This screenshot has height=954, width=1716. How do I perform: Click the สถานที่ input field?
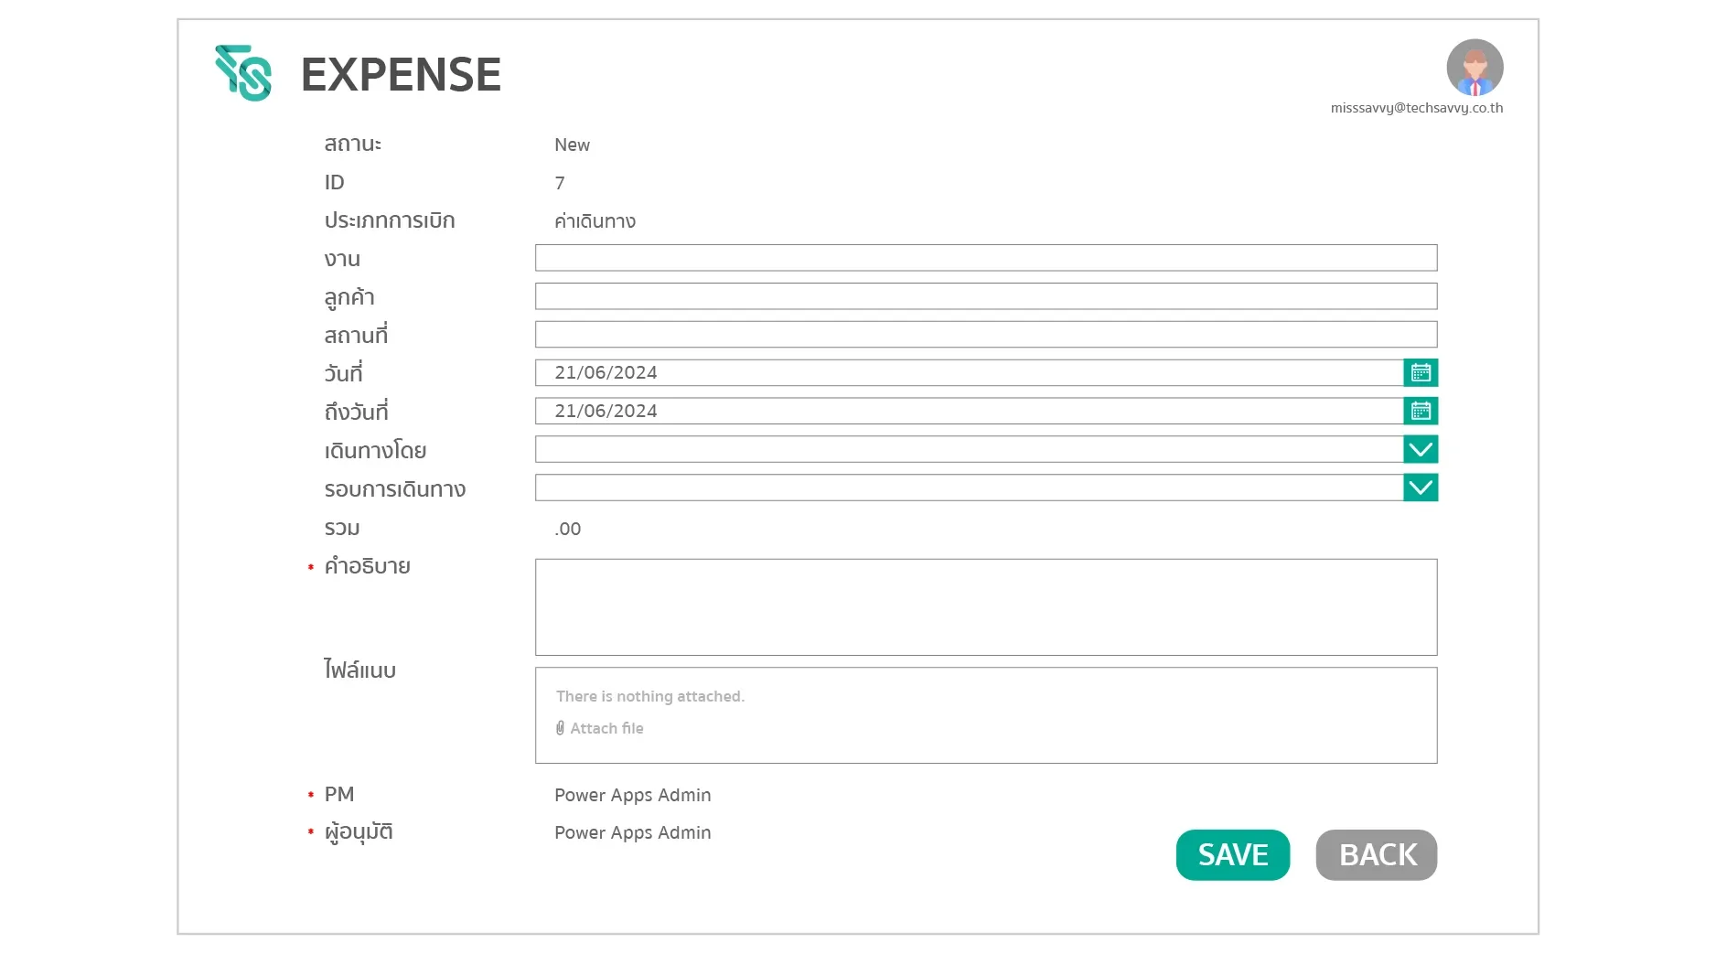pyautogui.click(x=985, y=334)
